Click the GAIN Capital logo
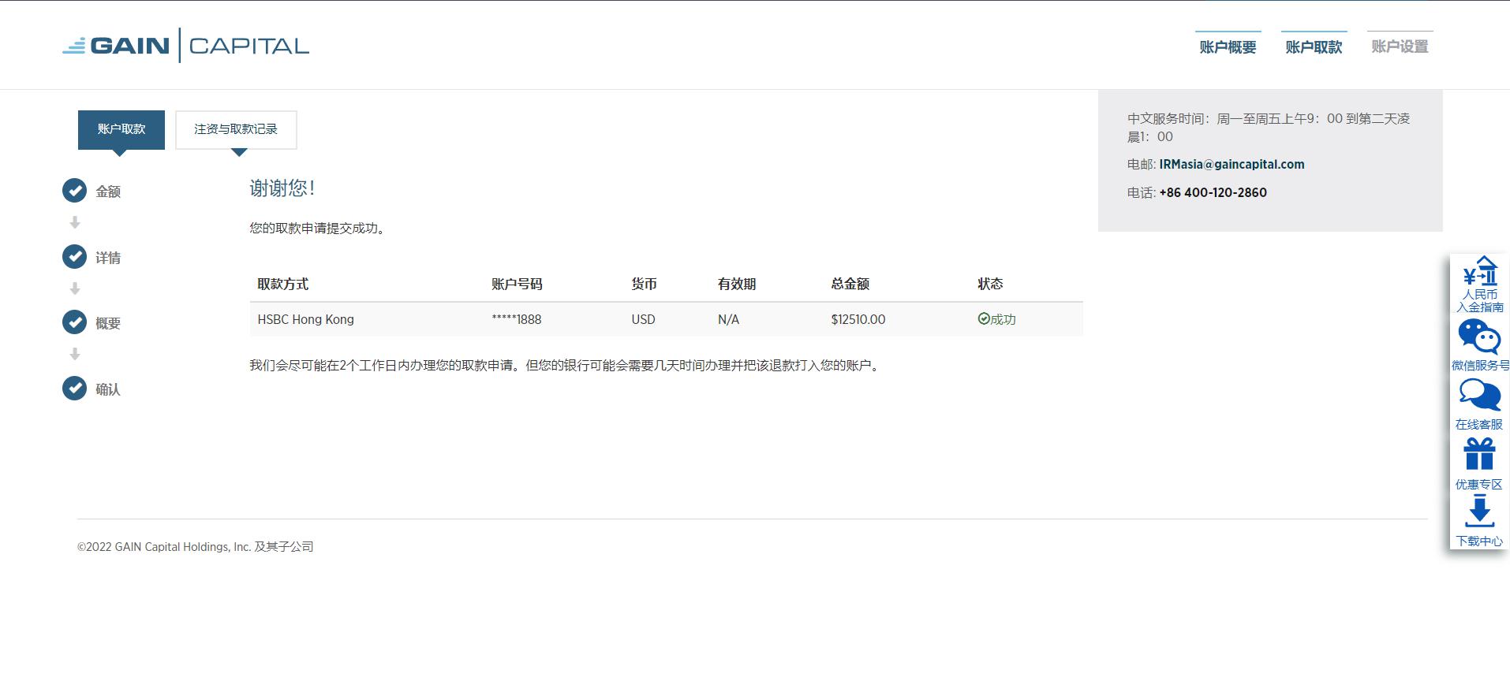Screen dimensions: 1510x692 click(x=186, y=46)
